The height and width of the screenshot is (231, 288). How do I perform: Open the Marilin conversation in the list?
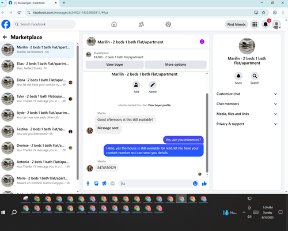coord(37,50)
